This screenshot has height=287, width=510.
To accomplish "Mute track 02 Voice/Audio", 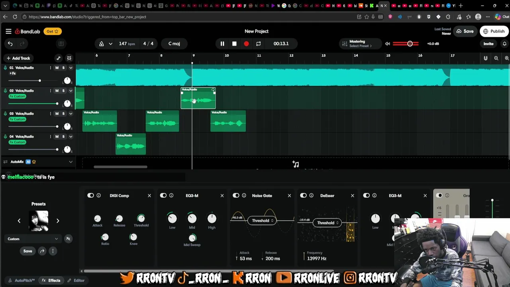I will coord(57,91).
